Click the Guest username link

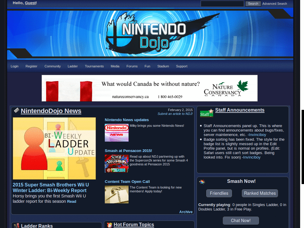(x=30, y=3)
